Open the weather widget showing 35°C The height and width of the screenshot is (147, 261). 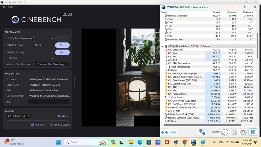tap(14, 142)
